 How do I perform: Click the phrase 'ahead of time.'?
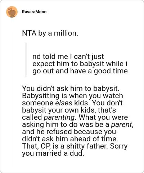[x=94, y=139]
